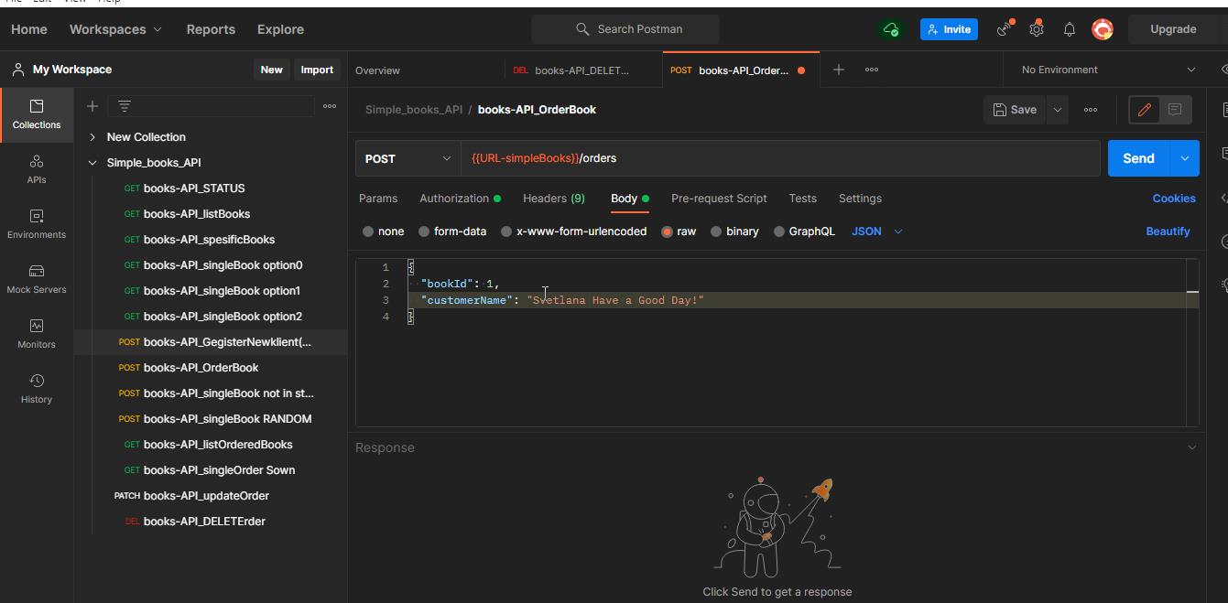Click the Save button

[1016, 110]
